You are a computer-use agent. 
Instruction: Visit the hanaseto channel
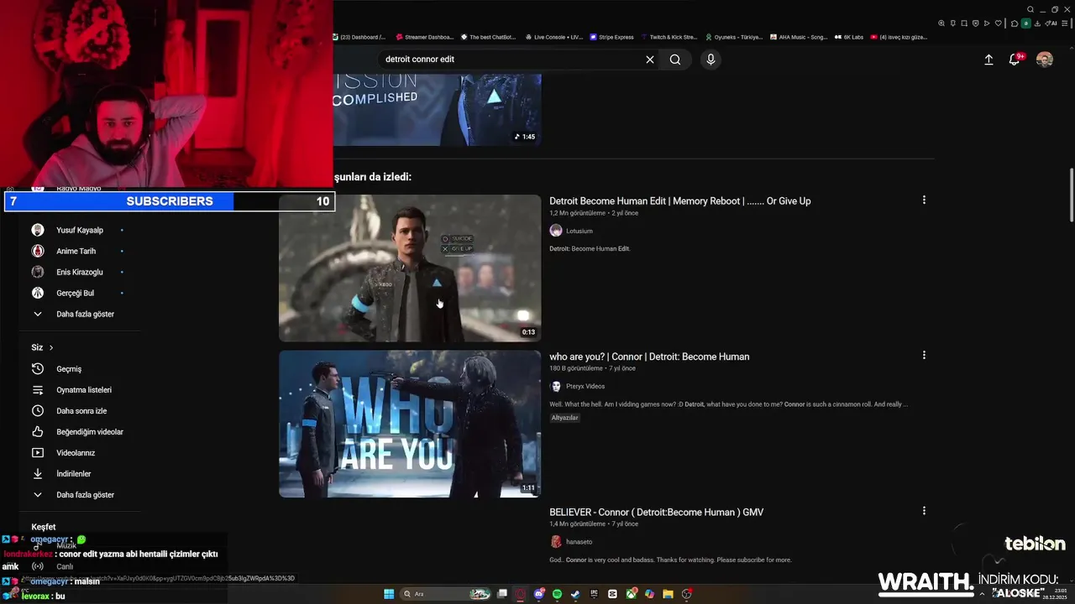click(x=579, y=542)
